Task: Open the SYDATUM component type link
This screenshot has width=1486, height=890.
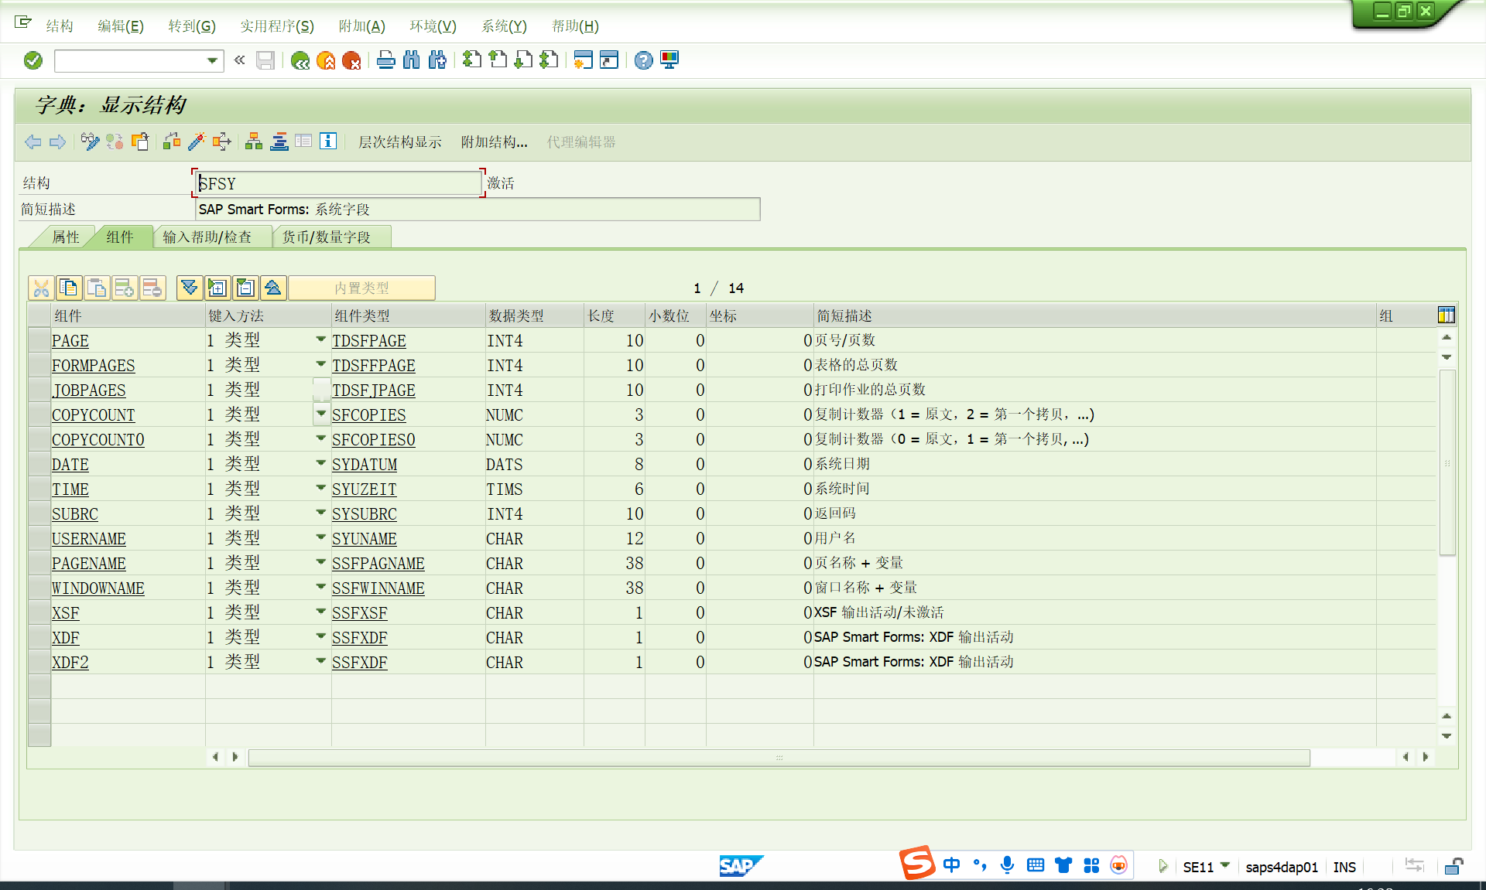Action: (x=365, y=465)
